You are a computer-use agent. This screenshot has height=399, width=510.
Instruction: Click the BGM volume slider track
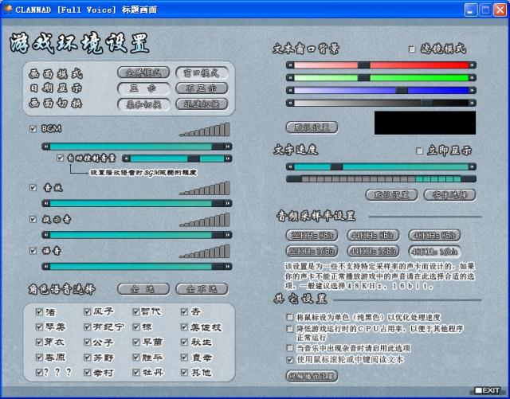[x=137, y=147]
